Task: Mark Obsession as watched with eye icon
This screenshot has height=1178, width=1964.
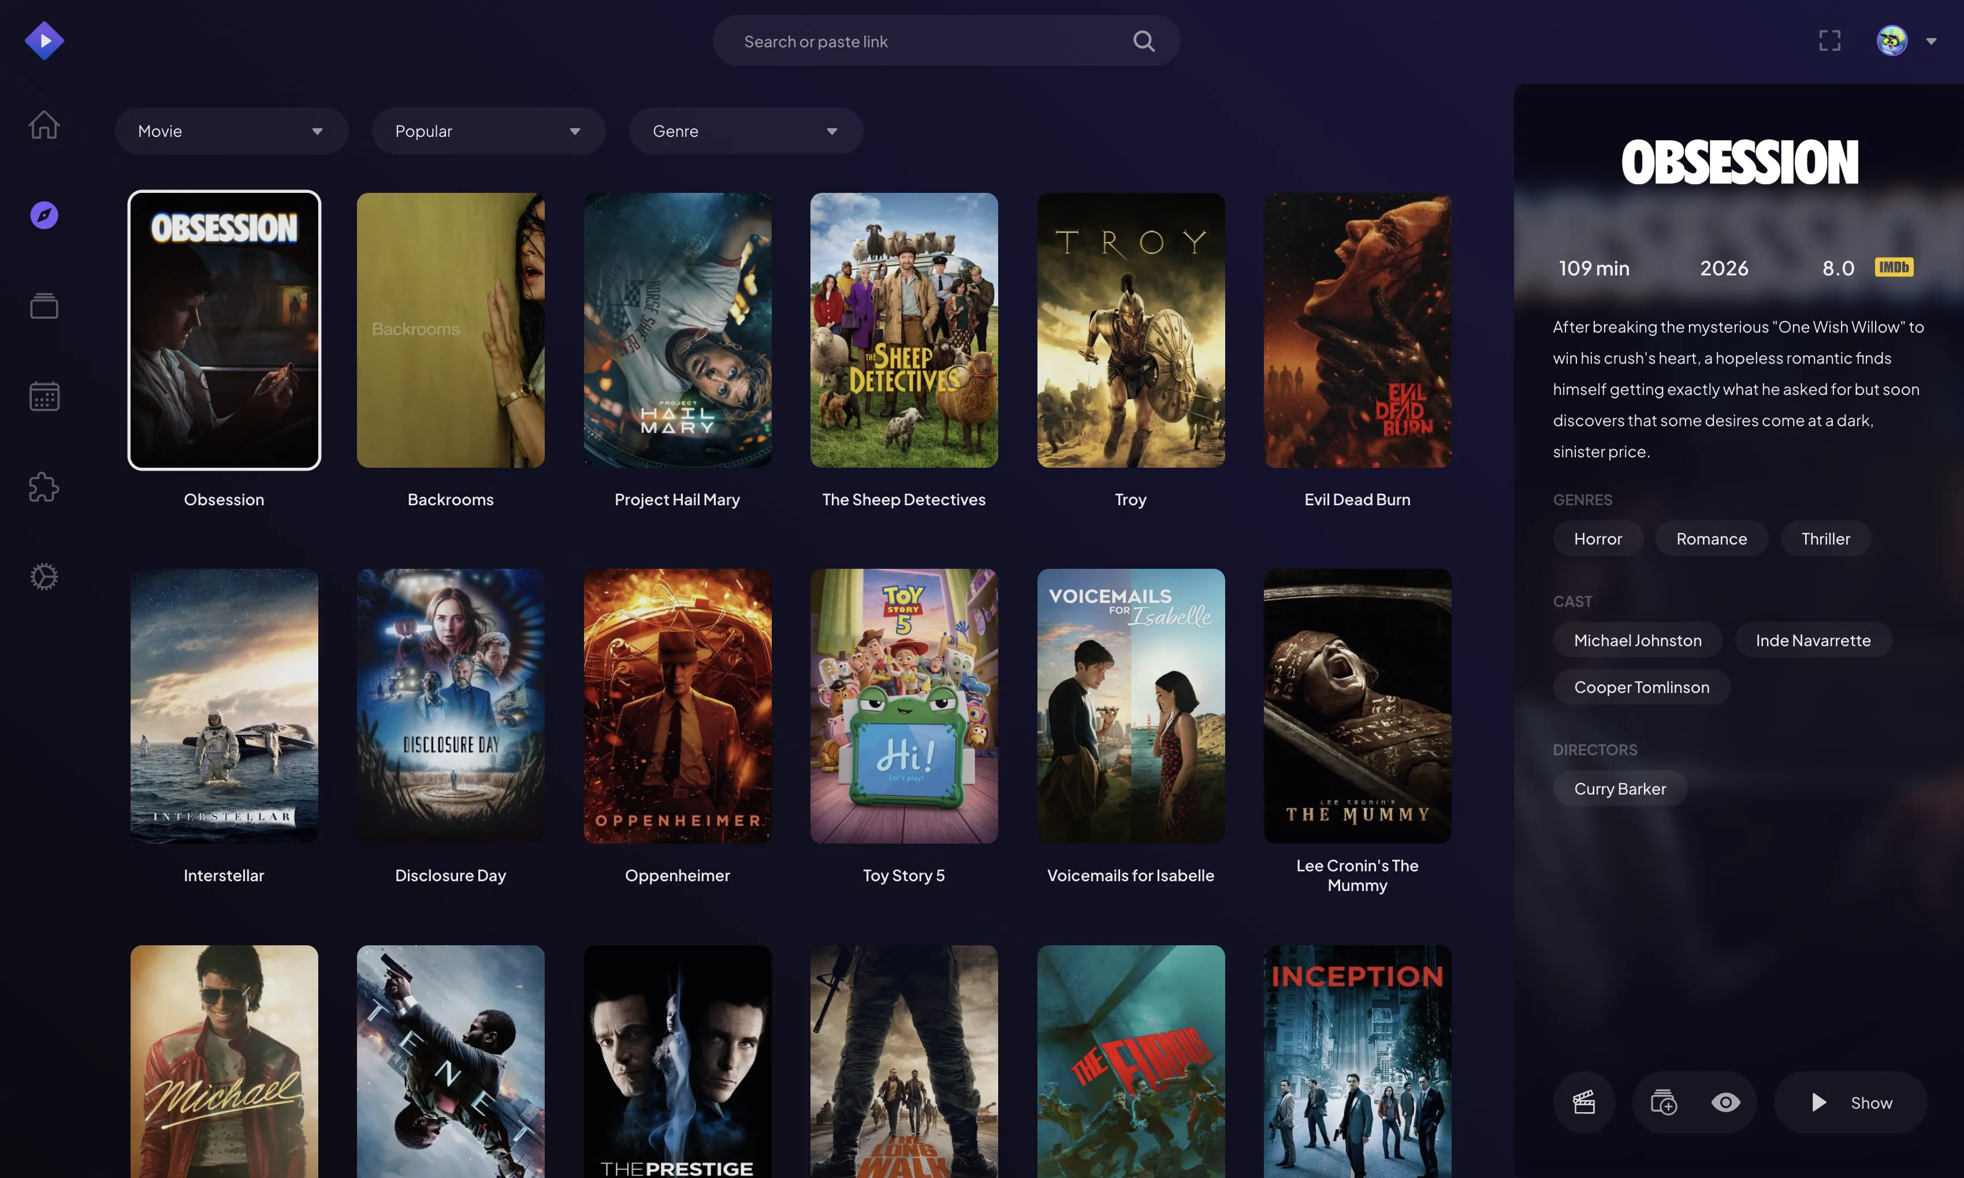Action: [1726, 1102]
